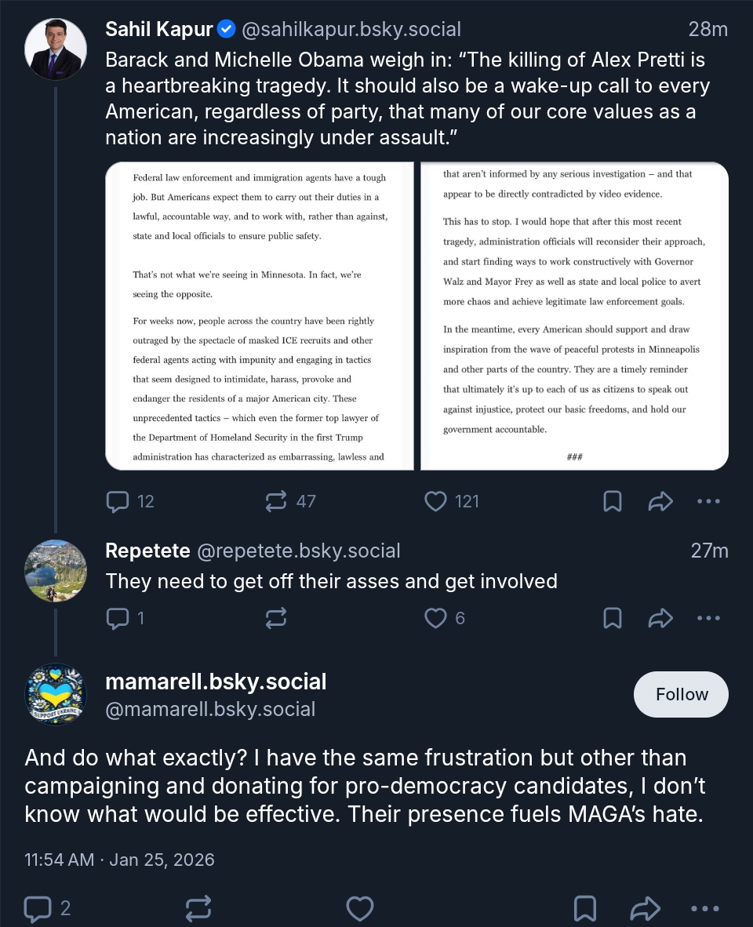Open more options on Sahil Kapur's post

click(x=708, y=501)
